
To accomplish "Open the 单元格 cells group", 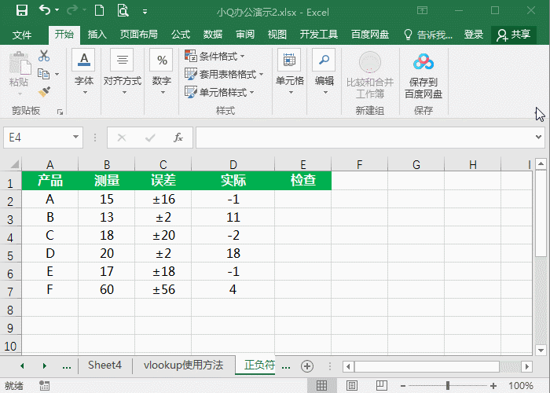I will (x=289, y=72).
